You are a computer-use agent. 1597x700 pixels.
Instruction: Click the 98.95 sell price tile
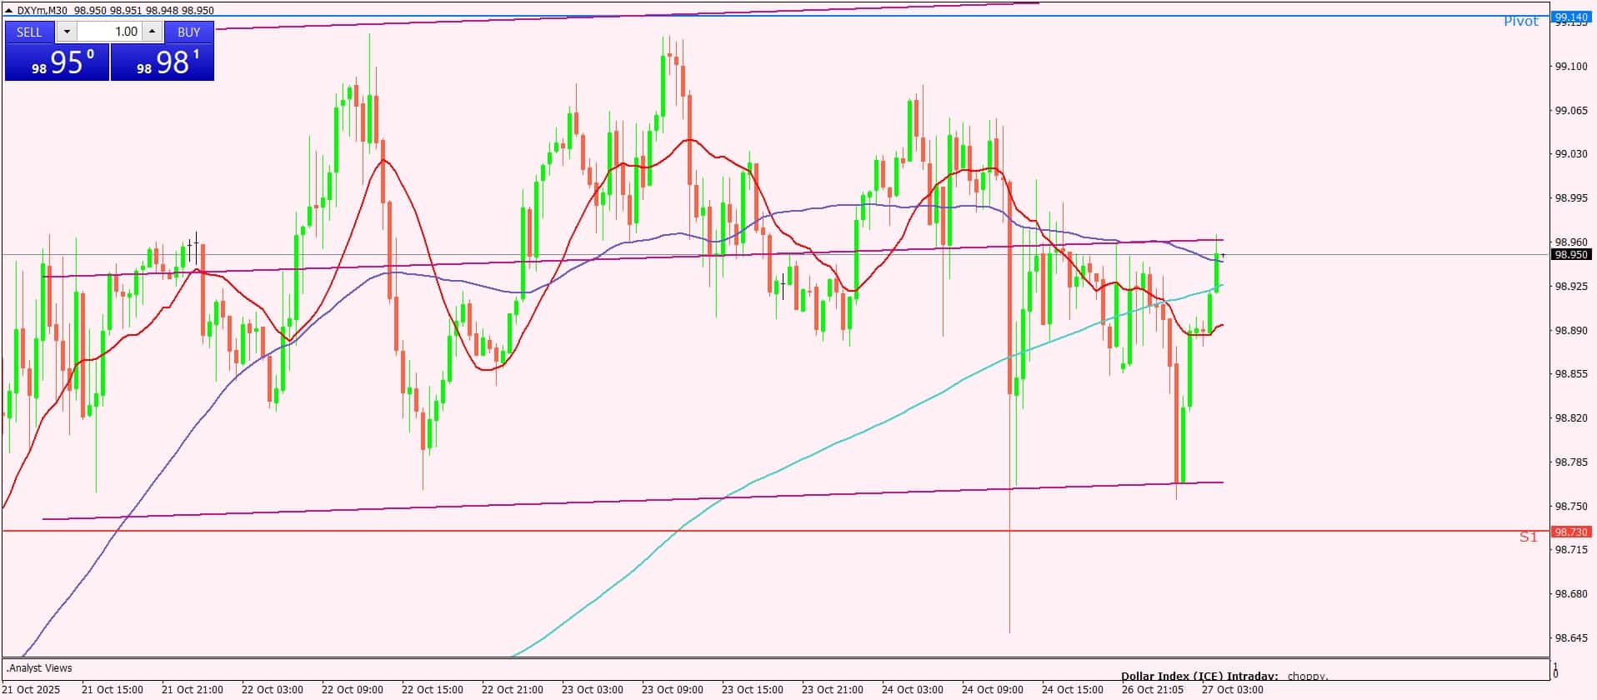point(57,63)
